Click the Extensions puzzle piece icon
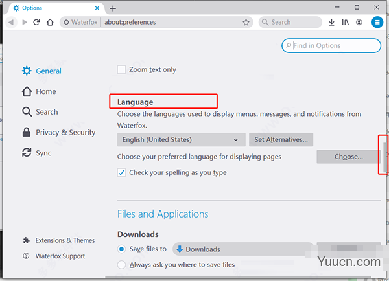Image resolution: width=389 pixels, height=281 pixels. (x=27, y=240)
